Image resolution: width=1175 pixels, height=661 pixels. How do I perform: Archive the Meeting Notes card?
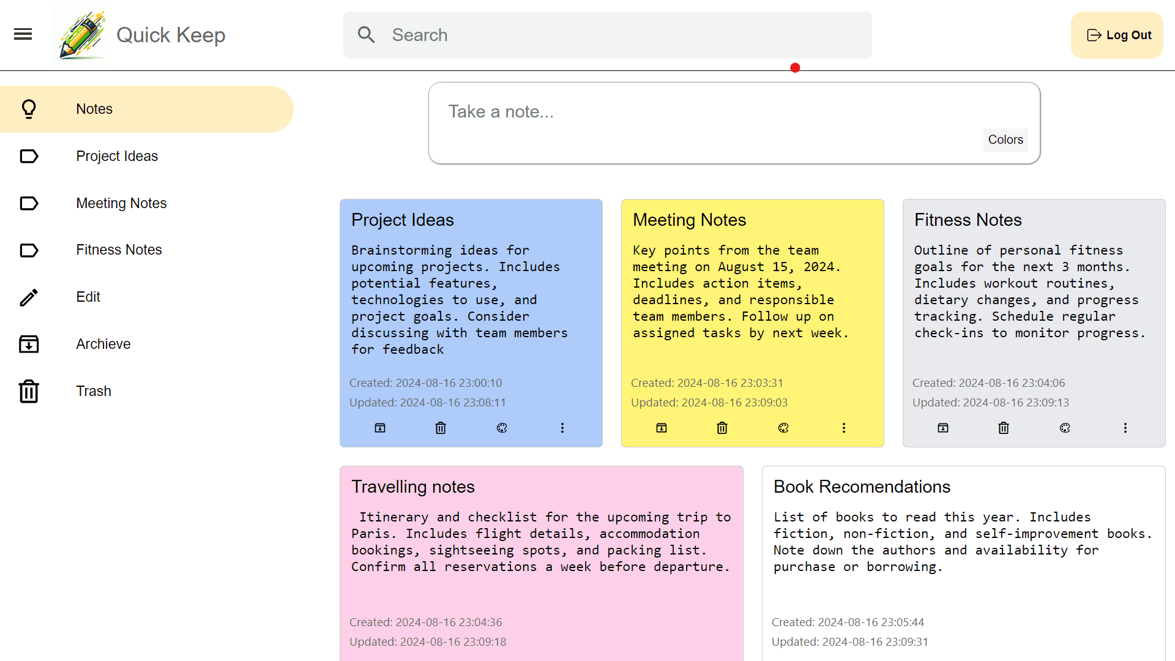pyautogui.click(x=662, y=428)
